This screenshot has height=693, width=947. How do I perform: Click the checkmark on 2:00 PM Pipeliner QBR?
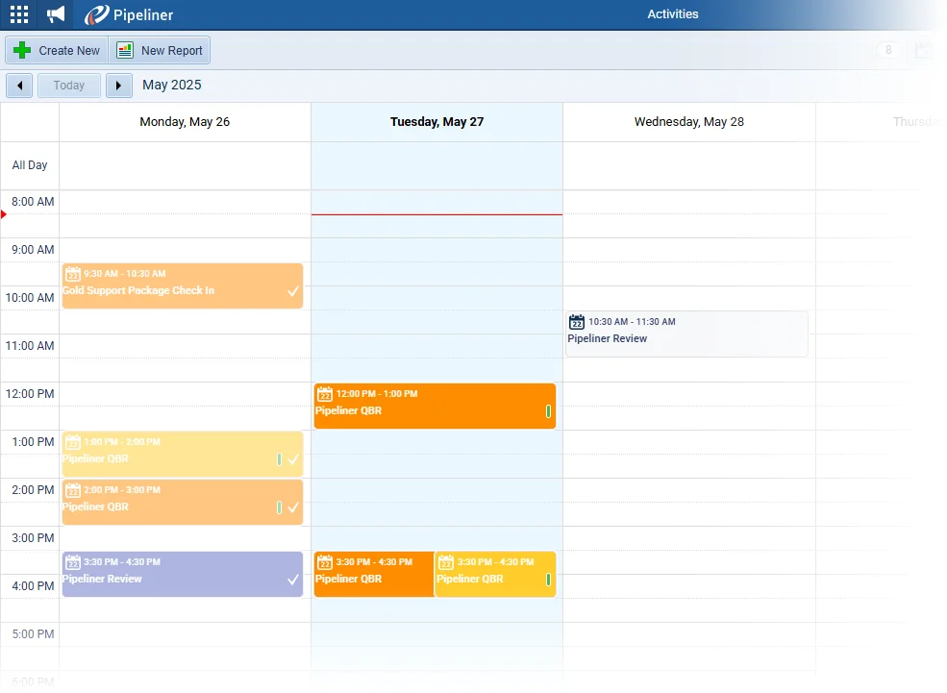[293, 507]
